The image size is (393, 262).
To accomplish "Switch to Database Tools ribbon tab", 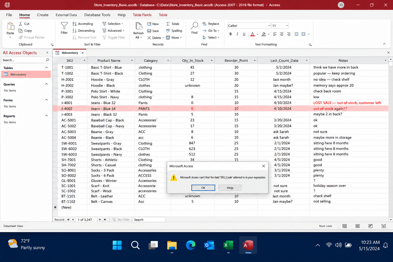I will tap(97, 15).
